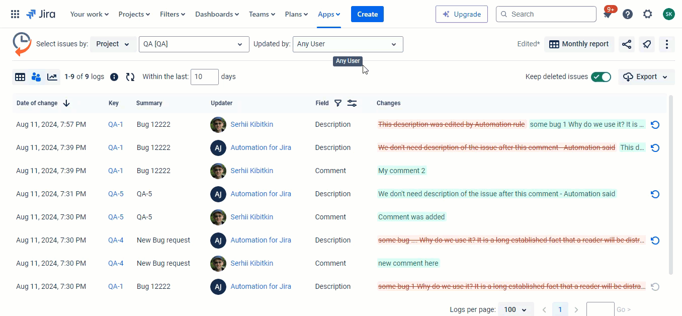Open the chart trends view
The image size is (682, 316).
click(x=52, y=76)
